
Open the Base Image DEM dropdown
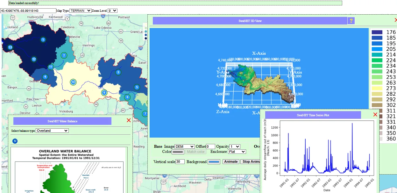click(x=185, y=147)
